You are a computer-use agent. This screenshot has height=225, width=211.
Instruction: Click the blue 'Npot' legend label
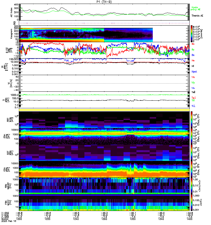click(x=194, y=72)
